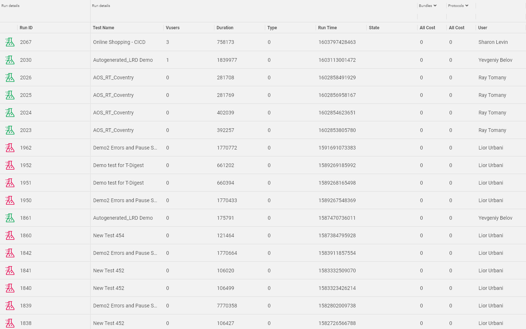Sort by the Duration column header
The image size is (526, 329).
pyautogui.click(x=225, y=28)
